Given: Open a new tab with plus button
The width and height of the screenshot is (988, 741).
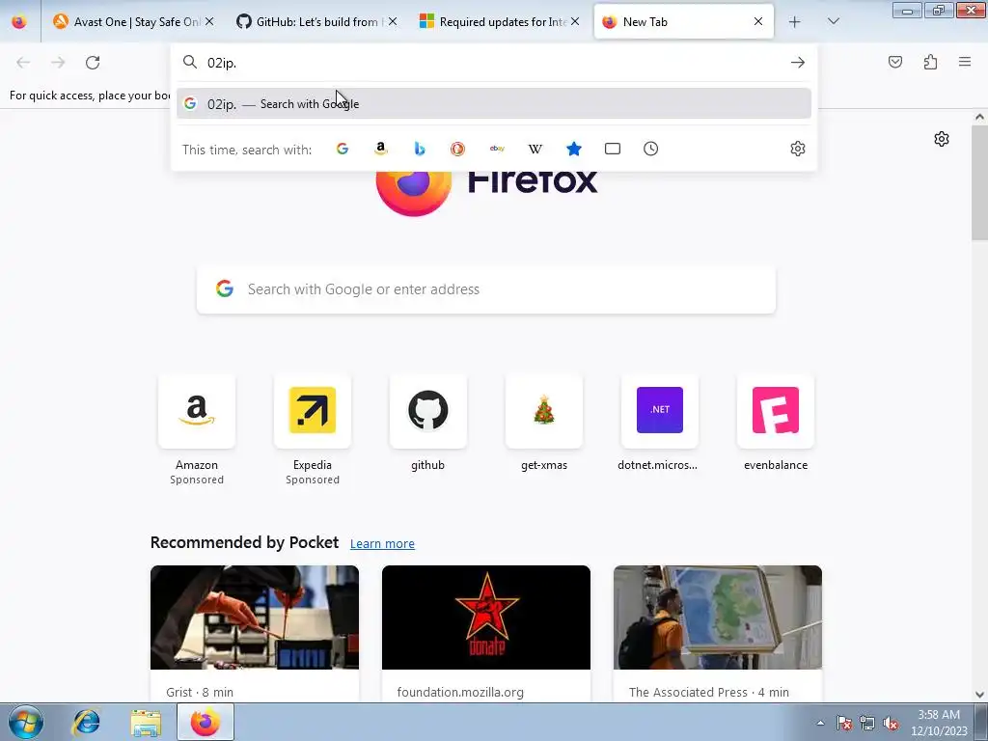Looking at the screenshot, I should click(x=795, y=21).
